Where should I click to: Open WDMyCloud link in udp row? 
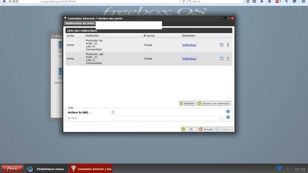(189, 59)
